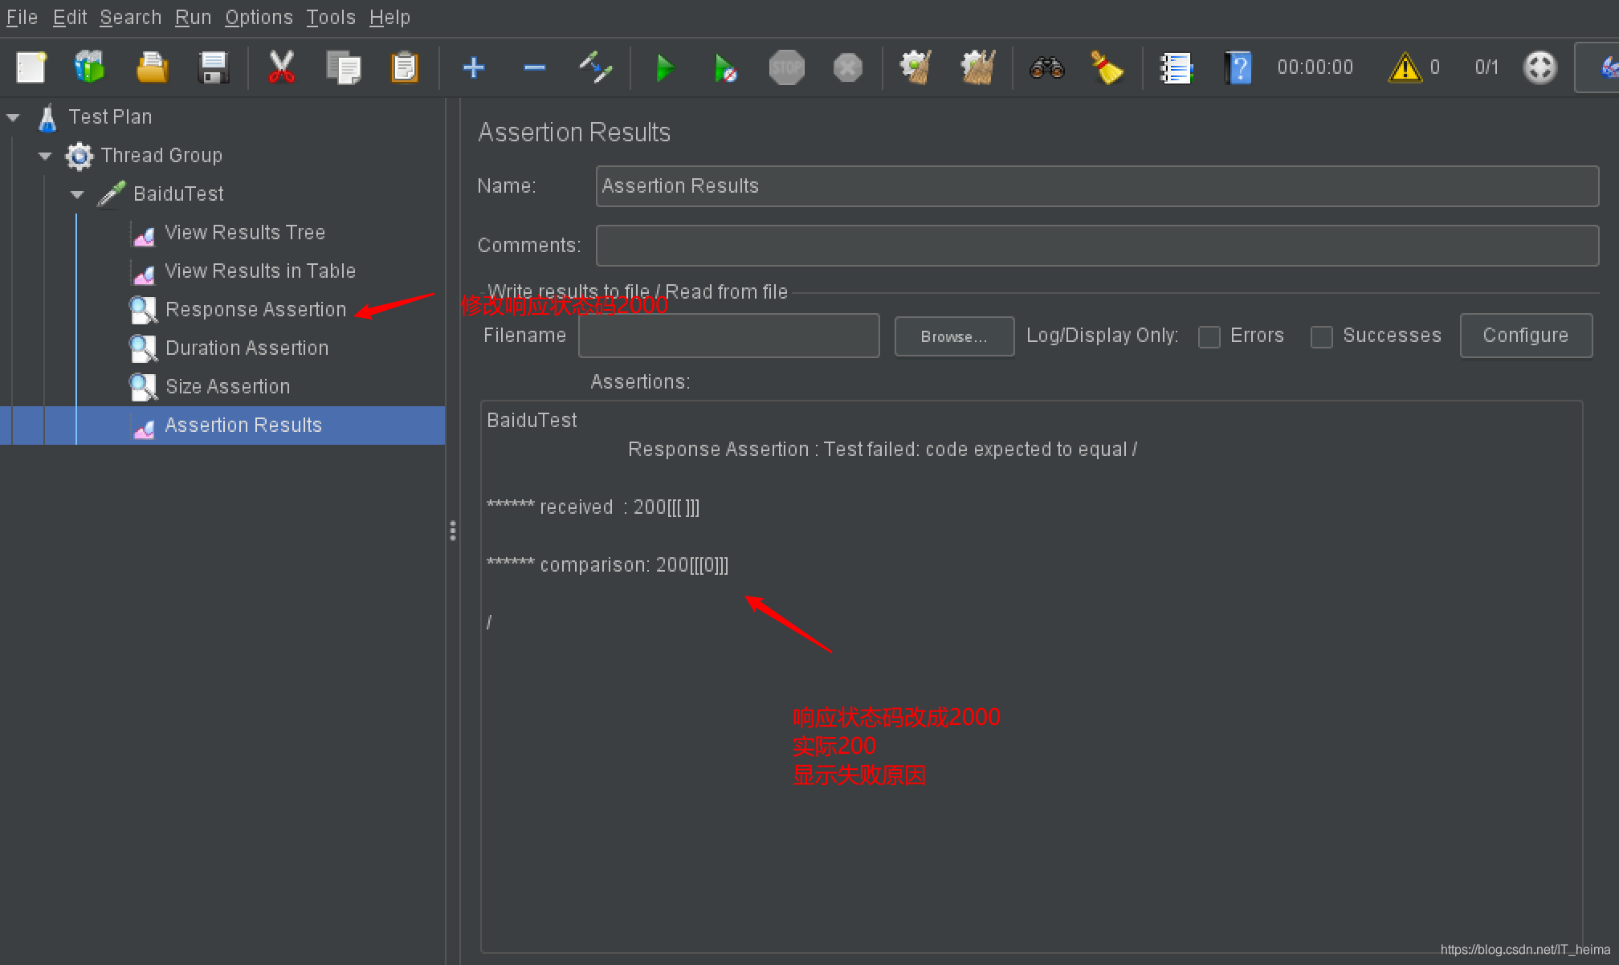
Task: Click the Reset Search brush icon
Action: pos(1107,67)
